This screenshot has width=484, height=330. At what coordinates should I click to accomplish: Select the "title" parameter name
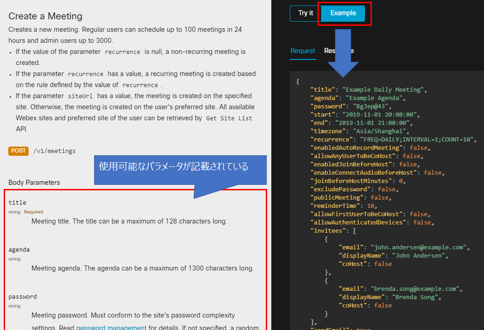coord(17,202)
